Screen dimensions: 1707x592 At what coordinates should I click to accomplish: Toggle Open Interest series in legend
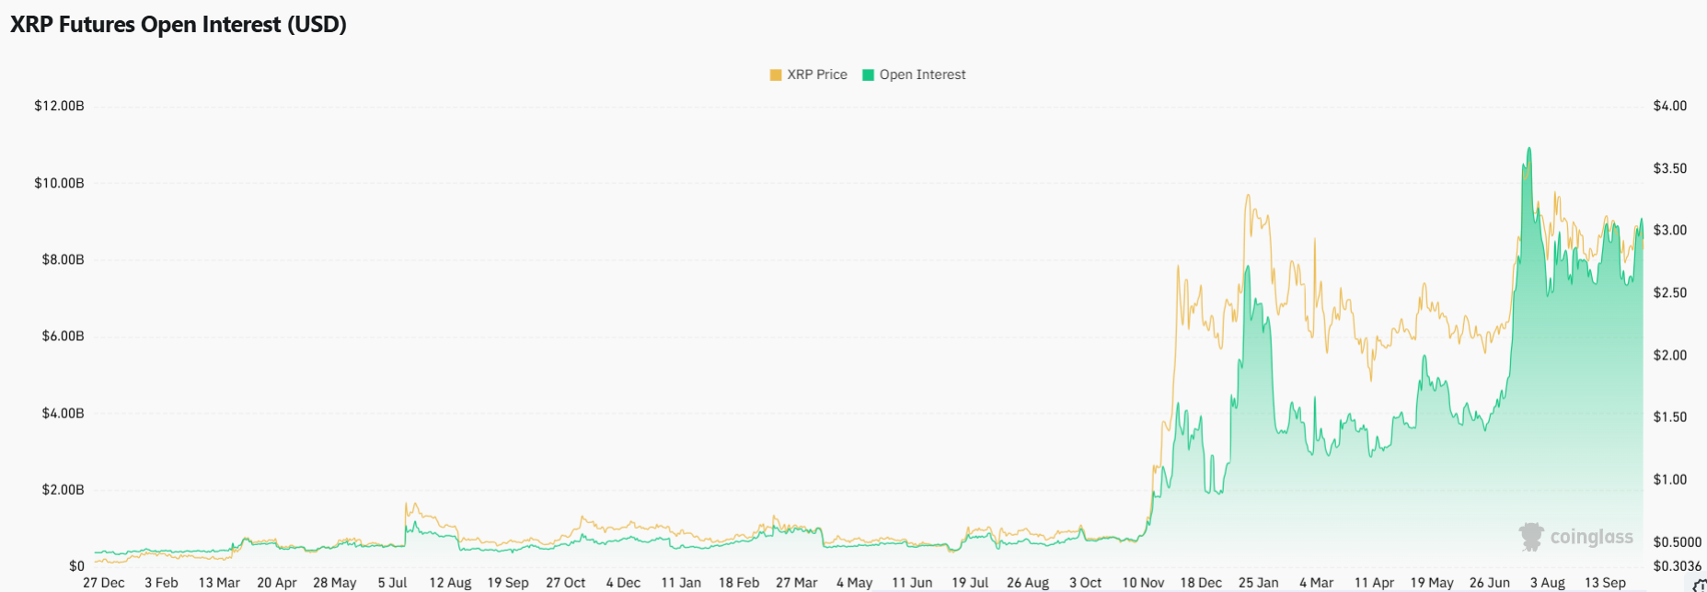point(922,74)
